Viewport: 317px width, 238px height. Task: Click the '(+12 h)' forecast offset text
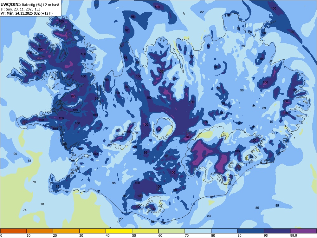pyautogui.click(x=47, y=13)
